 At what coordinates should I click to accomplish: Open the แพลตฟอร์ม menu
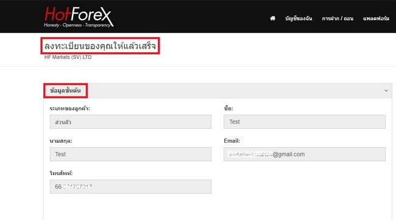(x=376, y=18)
